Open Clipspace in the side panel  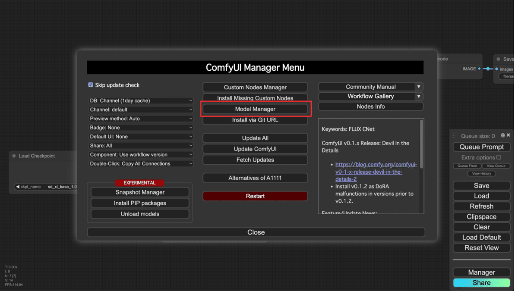[481, 217]
